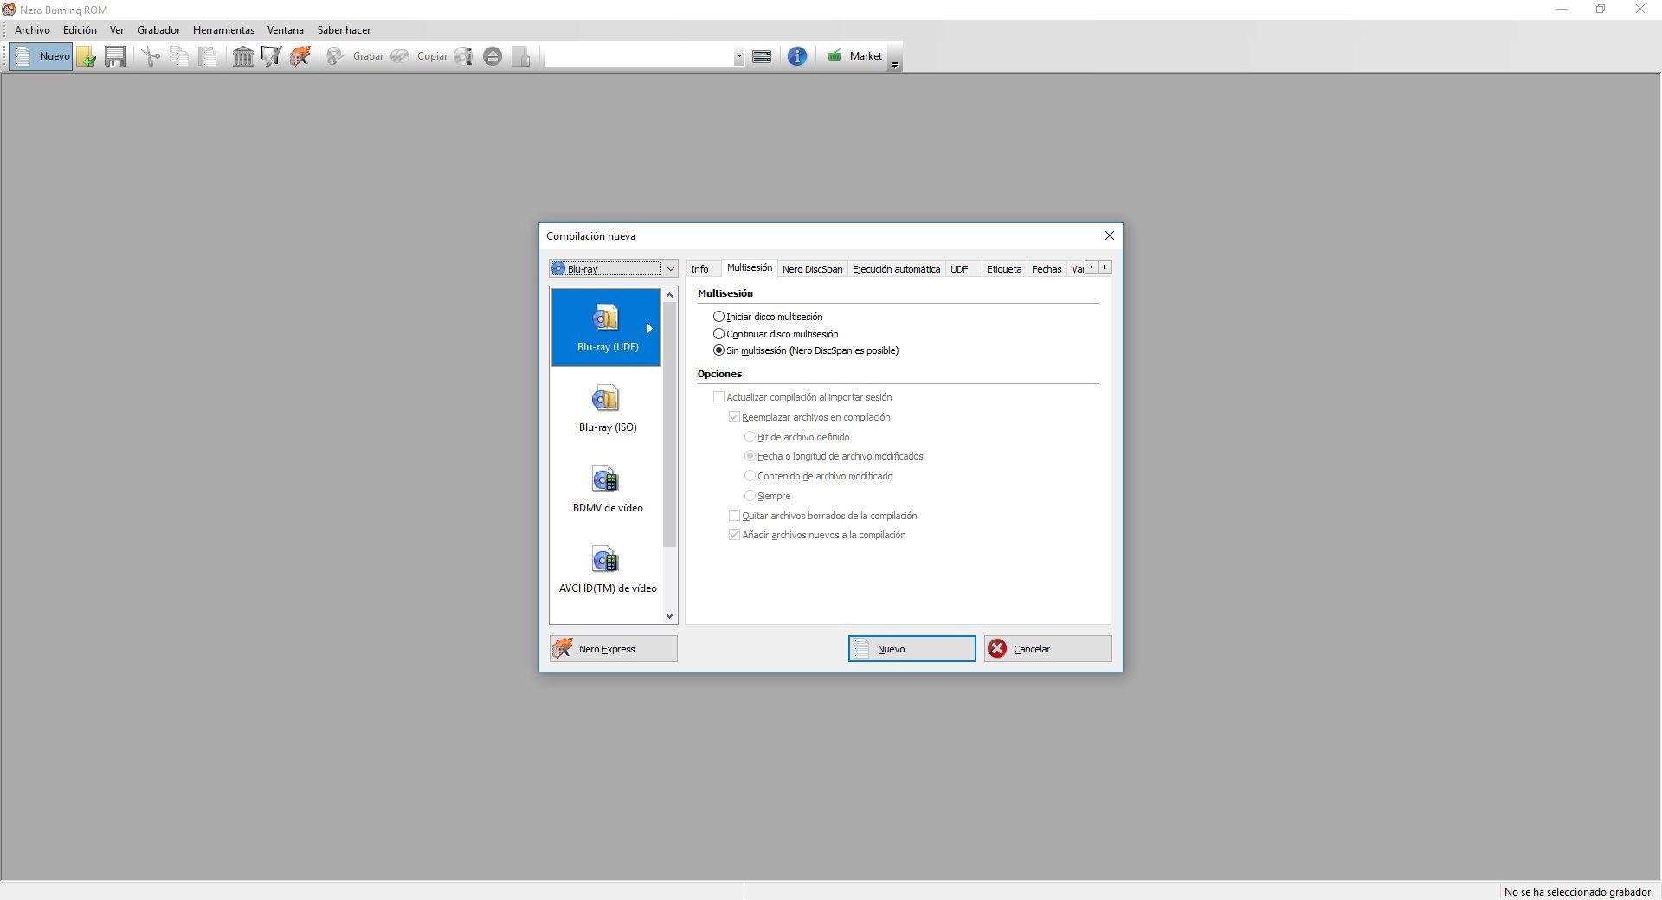Click the Grabar burn toolbar button
The width and height of the screenshot is (1662, 900).
(x=355, y=56)
